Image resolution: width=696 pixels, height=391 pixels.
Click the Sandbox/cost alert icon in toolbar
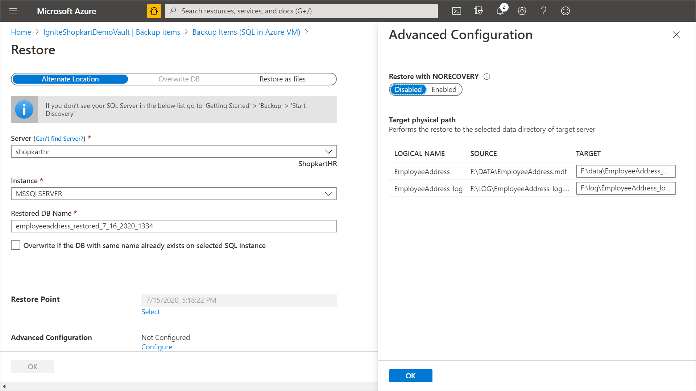pyautogui.click(x=154, y=10)
